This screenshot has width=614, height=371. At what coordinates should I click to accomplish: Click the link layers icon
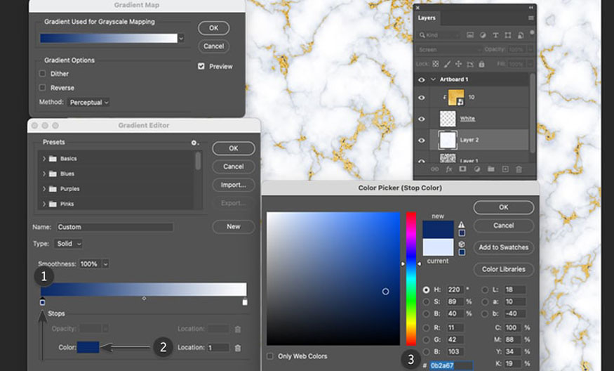pyautogui.click(x=434, y=169)
